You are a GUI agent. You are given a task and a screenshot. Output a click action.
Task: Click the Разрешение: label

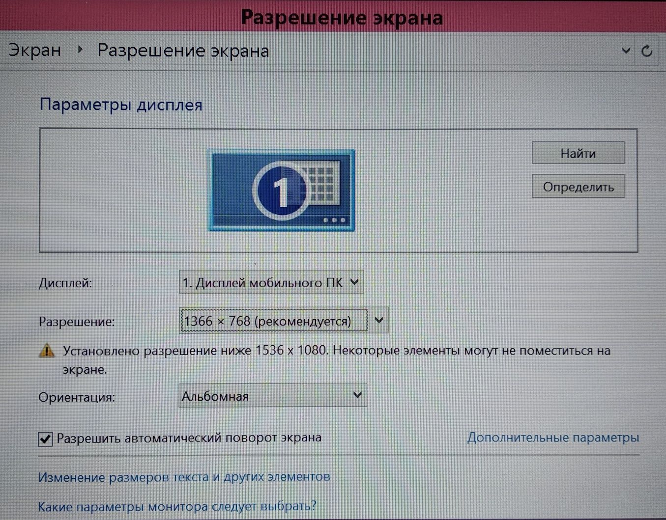tap(76, 322)
